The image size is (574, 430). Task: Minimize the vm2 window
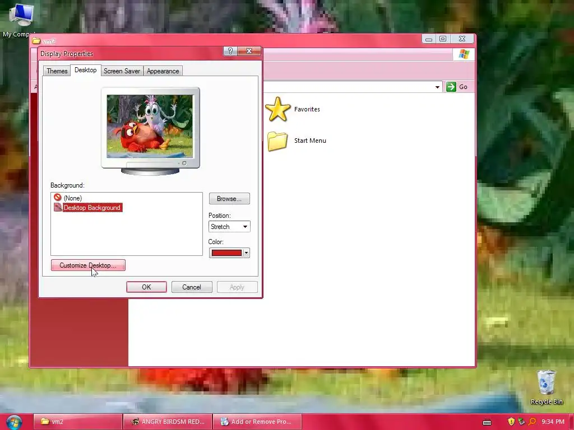coord(429,39)
